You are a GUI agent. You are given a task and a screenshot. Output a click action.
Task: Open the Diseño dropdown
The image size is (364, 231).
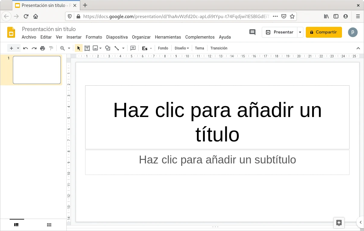click(x=182, y=48)
